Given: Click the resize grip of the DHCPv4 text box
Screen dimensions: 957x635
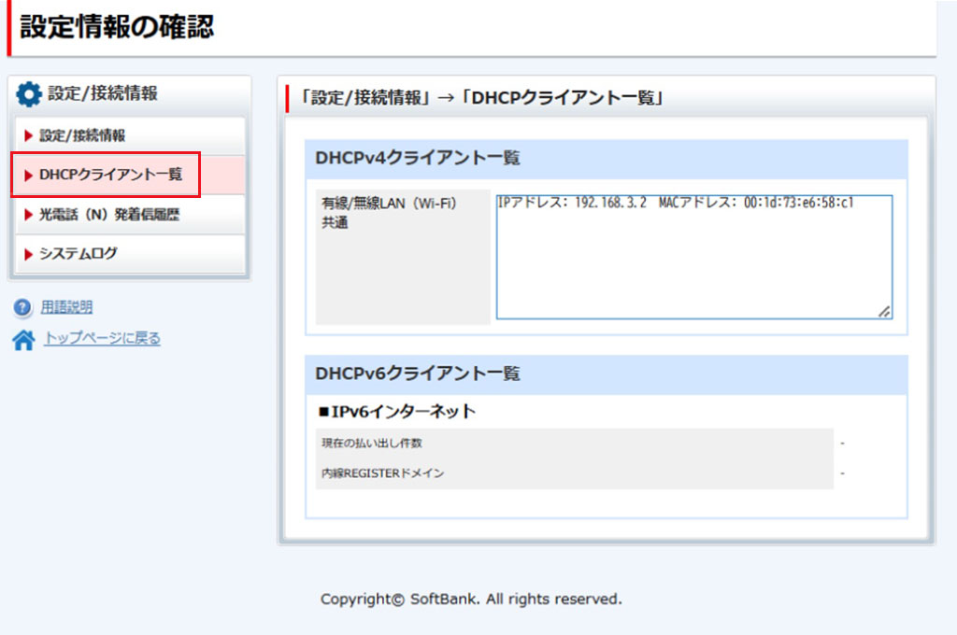Looking at the screenshot, I should tap(884, 312).
